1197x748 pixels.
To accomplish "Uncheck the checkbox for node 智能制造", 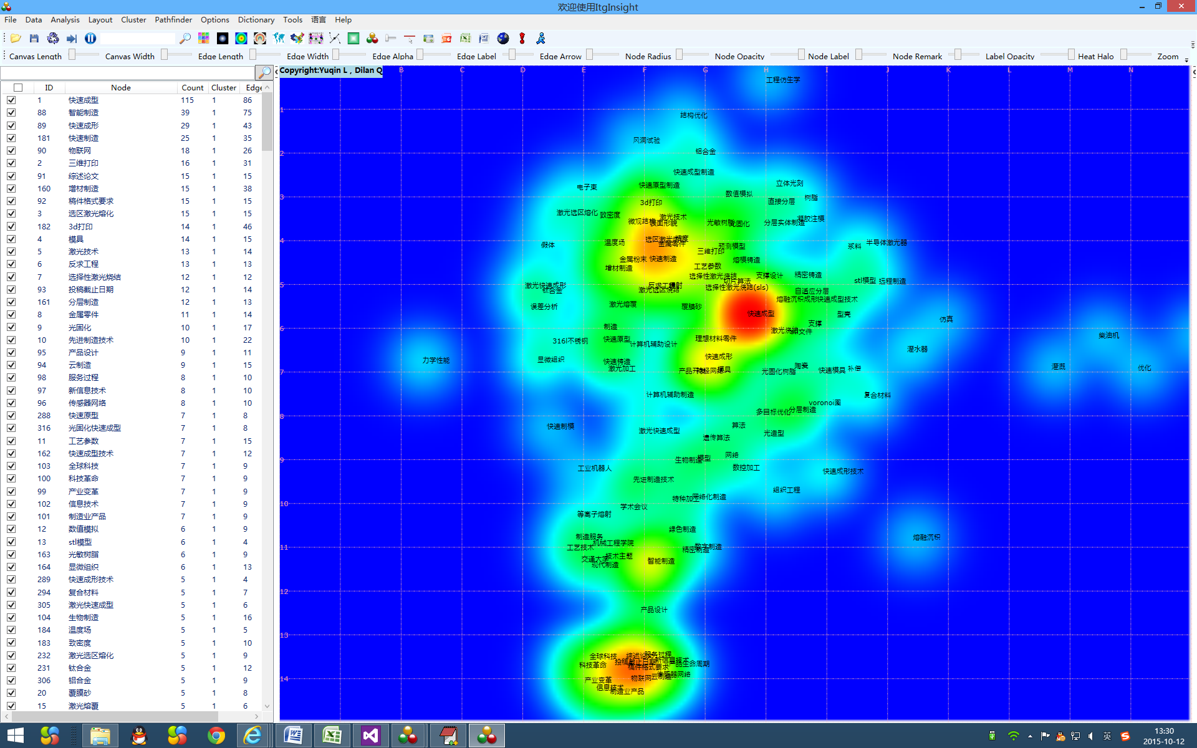I will [11, 113].
